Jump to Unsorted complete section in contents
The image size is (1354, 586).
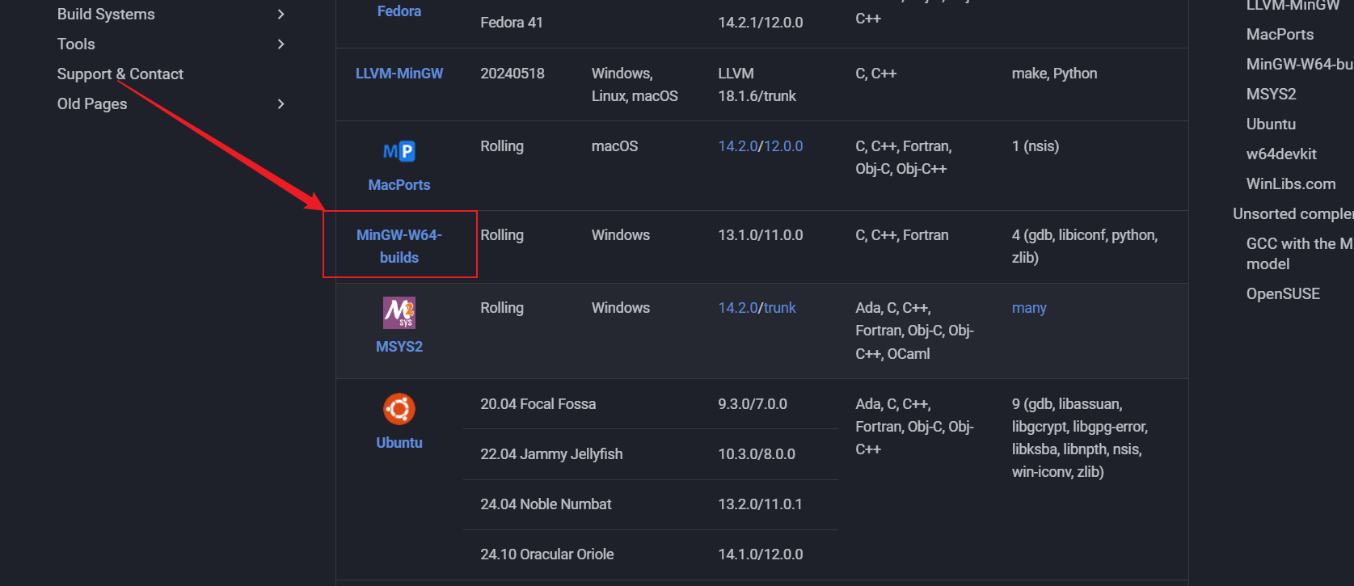tap(1293, 214)
